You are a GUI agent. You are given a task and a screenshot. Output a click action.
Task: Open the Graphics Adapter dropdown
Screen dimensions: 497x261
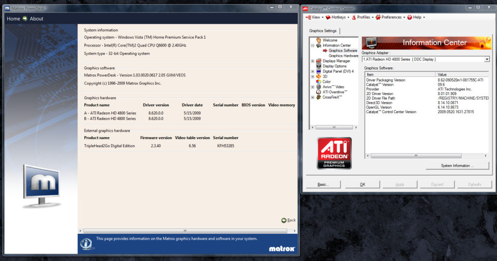point(487,59)
